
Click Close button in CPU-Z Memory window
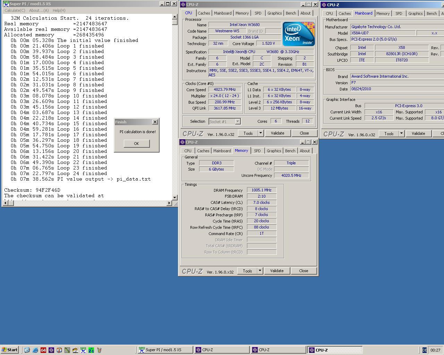pos(304,271)
